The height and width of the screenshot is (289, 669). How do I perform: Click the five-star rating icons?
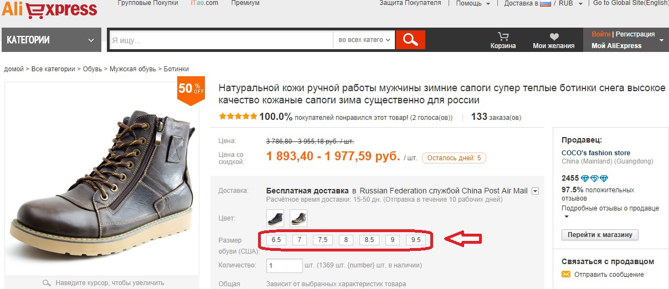pyautogui.click(x=238, y=117)
